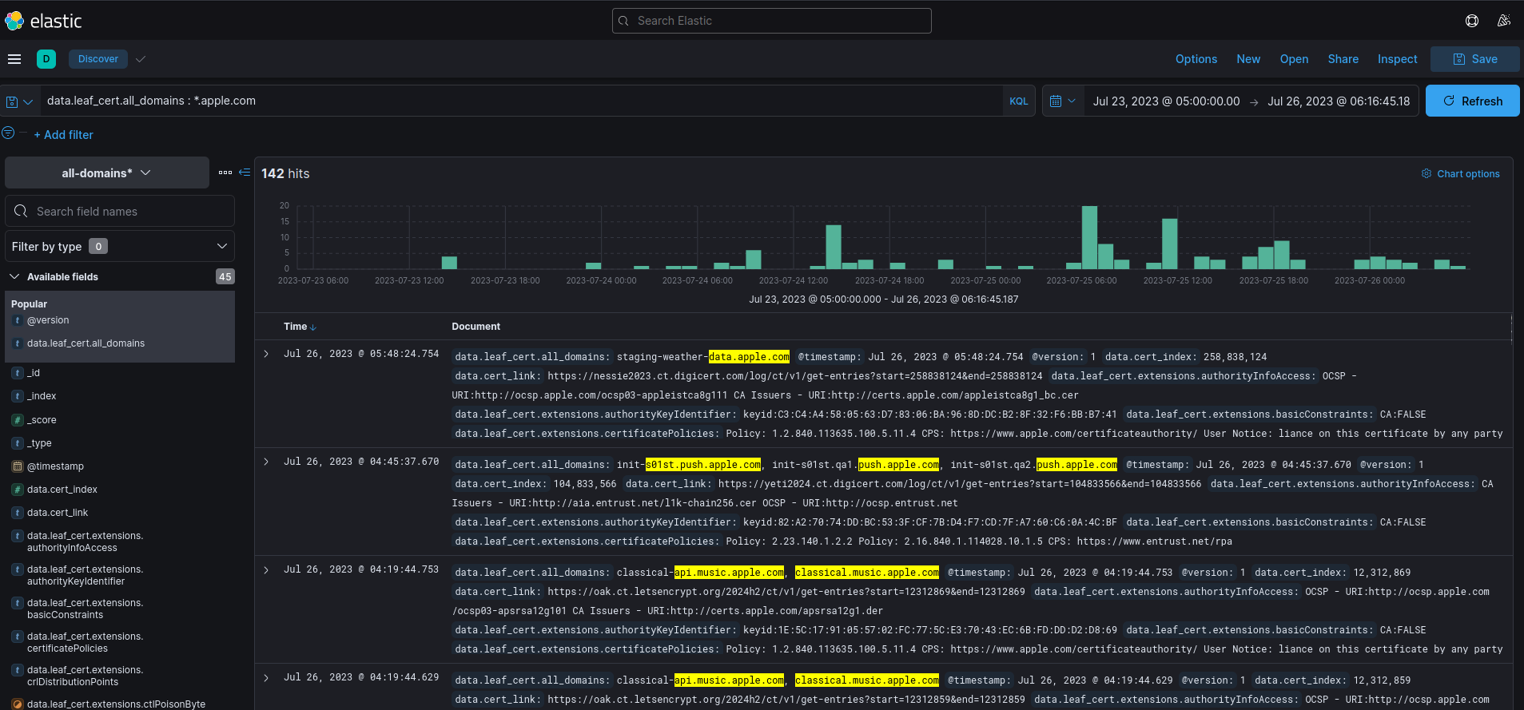The height and width of the screenshot is (710, 1524).
Task: Click the data.leaf_cert.all_domains popular field
Action: [x=86, y=343]
